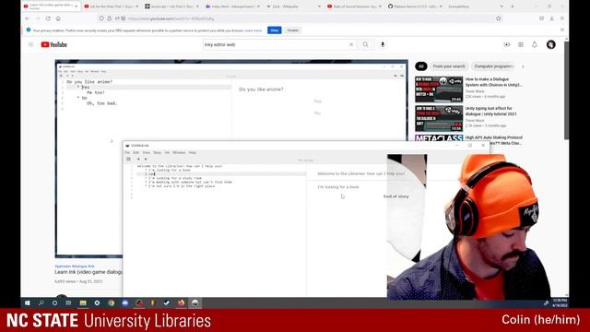Open the Edit menu in Inky
The height and width of the screenshot is (332, 590).
click(136, 152)
